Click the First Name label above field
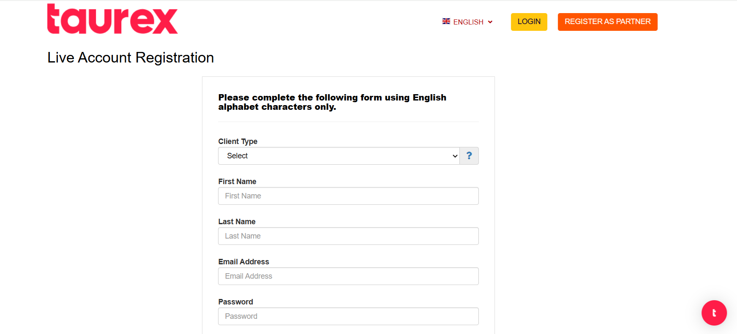 click(x=237, y=182)
